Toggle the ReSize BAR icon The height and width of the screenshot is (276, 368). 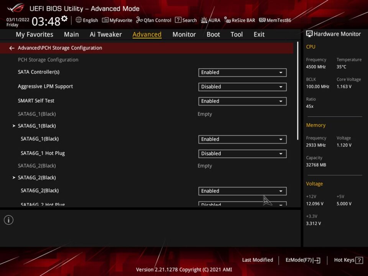coord(227,20)
